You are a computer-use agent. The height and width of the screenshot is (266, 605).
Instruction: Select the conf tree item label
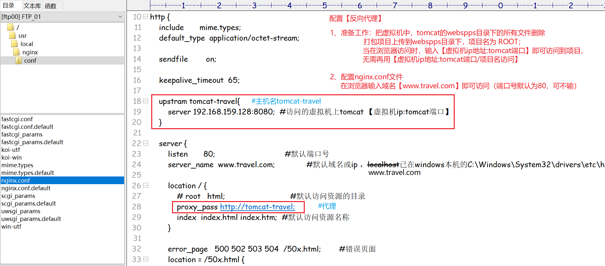(30, 60)
